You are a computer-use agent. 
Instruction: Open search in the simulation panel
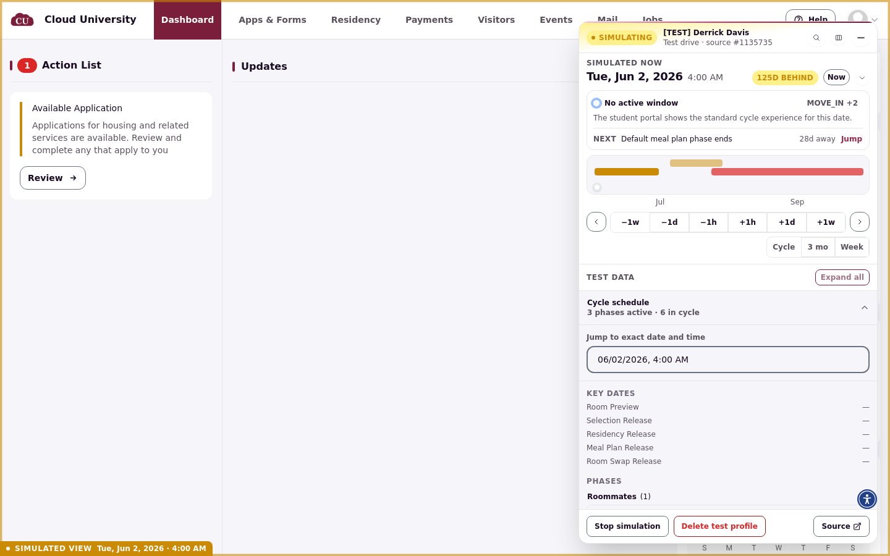pyautogui.click(x=816, y=38)
